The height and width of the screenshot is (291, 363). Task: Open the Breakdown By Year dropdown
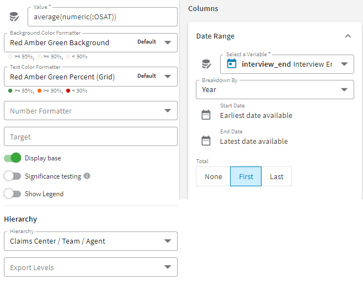click(275, 89)
